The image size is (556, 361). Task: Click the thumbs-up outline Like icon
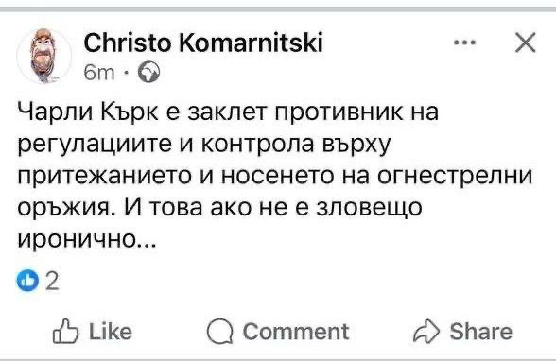pos(65,332)
